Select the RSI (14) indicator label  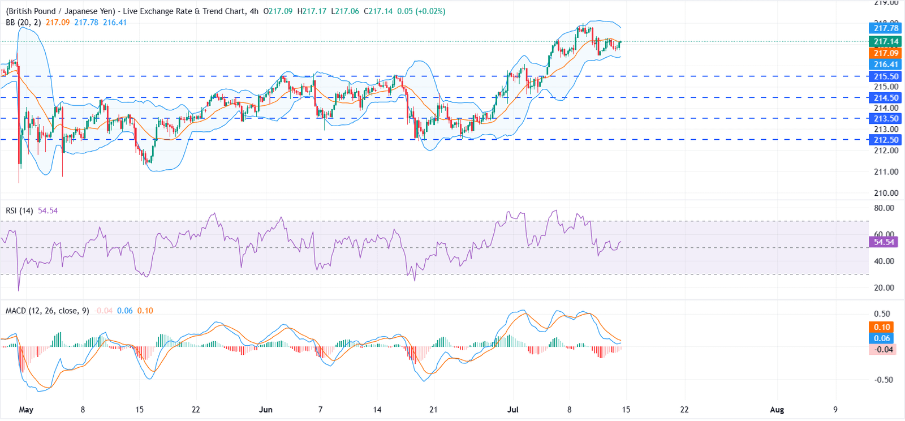(x=20, y=211)
